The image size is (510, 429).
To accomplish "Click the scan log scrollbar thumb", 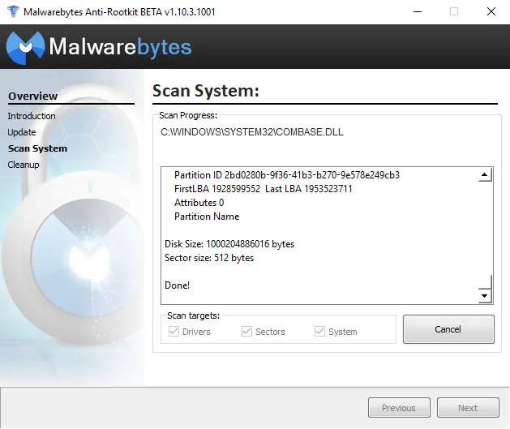I will (485, 281).
